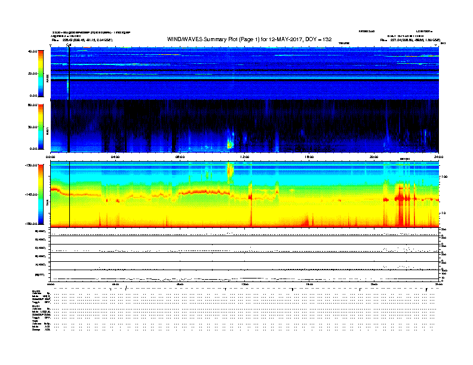Click the top-right Pos coordinates text
Image resolution: width=473 pixels, height=365 pixels.
[x=410, y=40]
